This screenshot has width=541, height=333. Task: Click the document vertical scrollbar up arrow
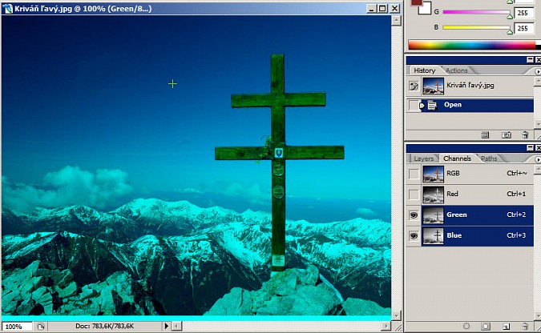(397, 21)
